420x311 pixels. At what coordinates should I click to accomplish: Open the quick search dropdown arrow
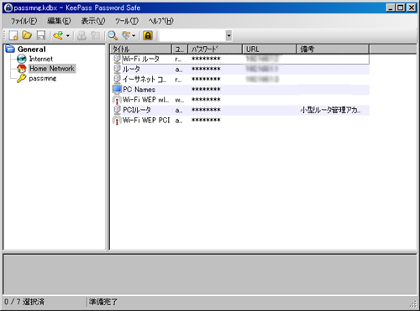point(228,36)
